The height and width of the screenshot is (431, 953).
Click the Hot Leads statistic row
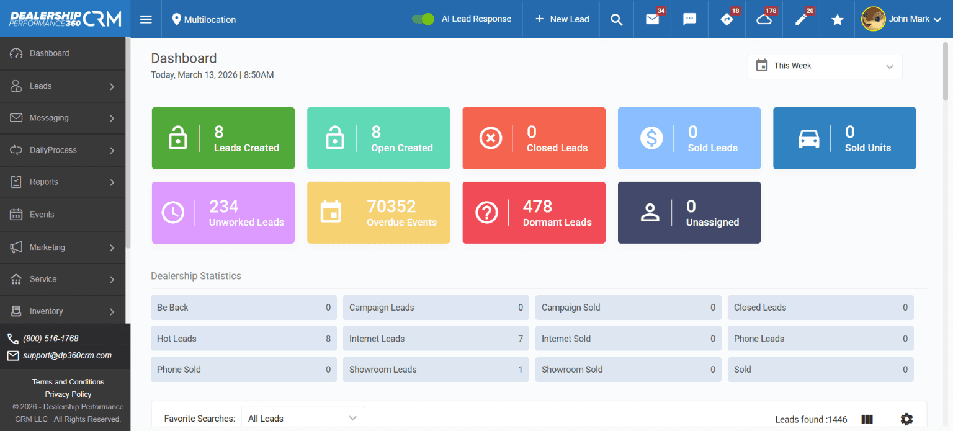coord(244,339)
